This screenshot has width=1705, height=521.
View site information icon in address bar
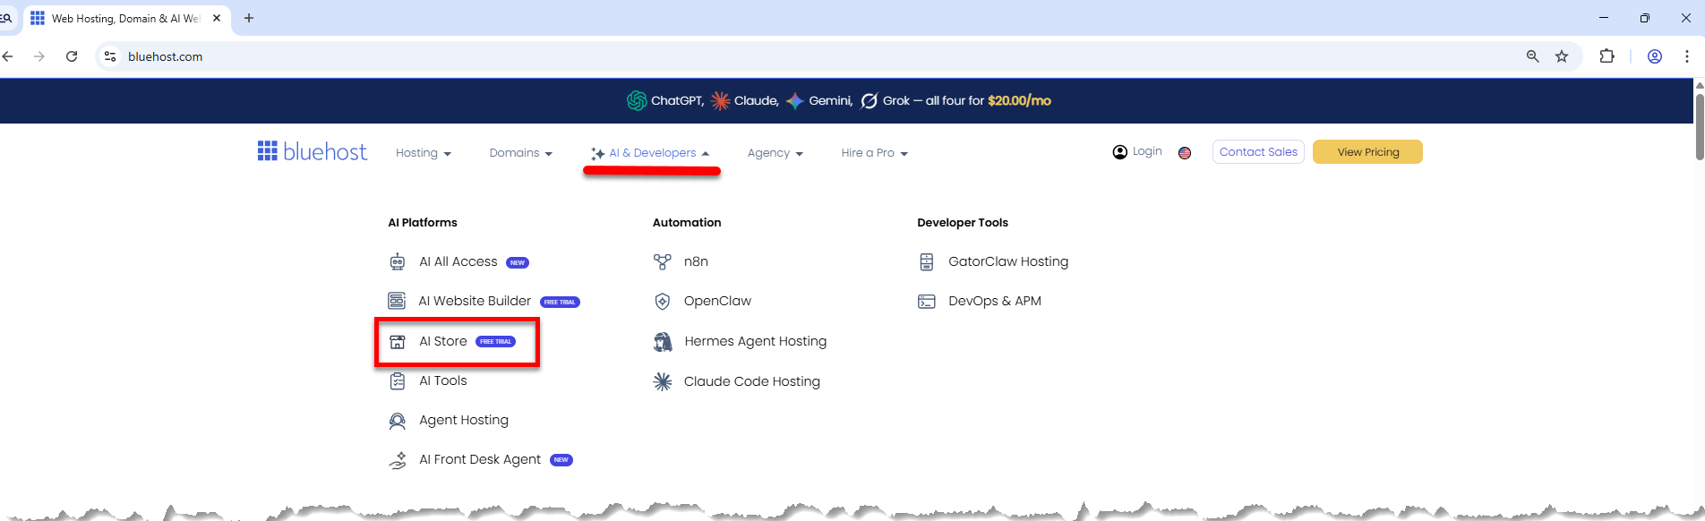click(x=110, y=56)
